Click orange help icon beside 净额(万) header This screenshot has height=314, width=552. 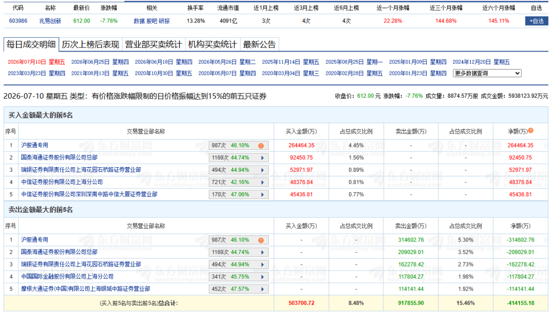pos(531,131)
